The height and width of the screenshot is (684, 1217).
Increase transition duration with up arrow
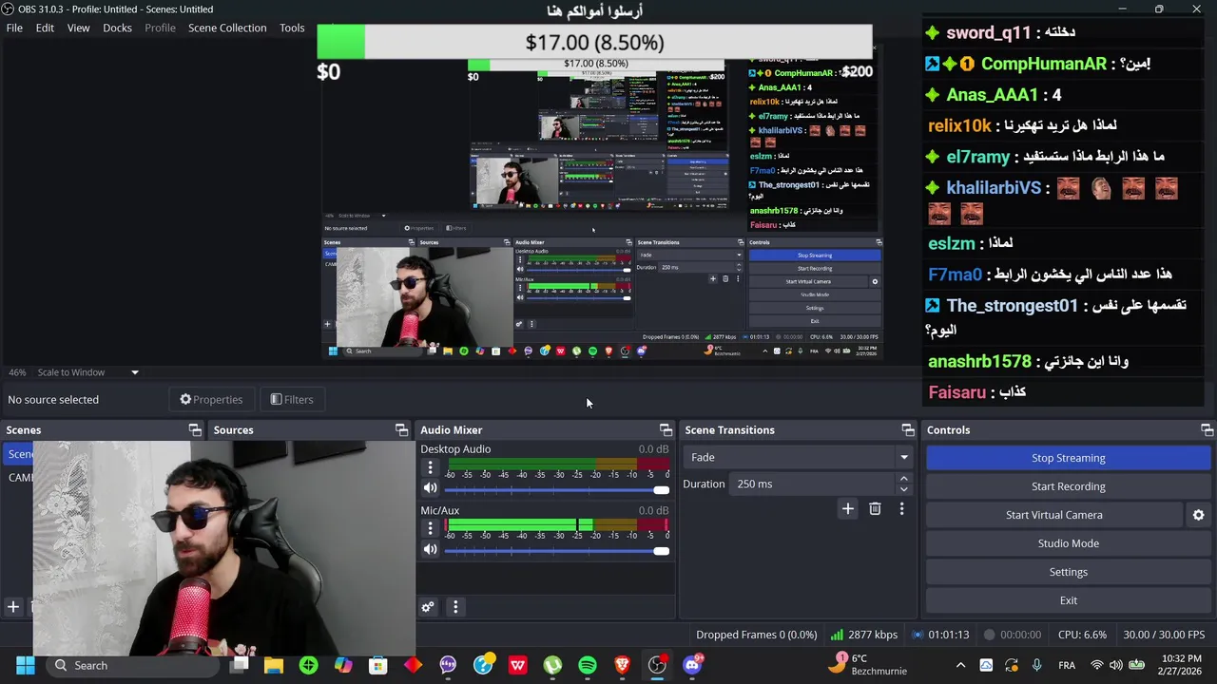903,479
